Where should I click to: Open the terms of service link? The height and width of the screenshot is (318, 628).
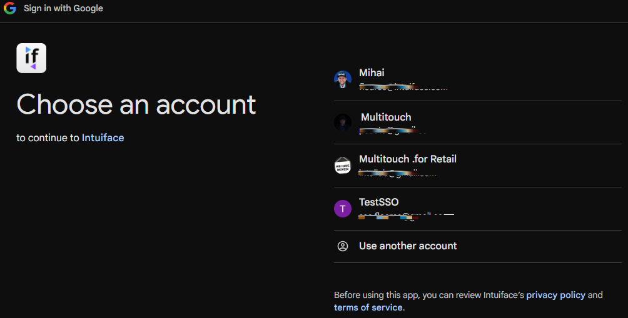pos(368,307)
